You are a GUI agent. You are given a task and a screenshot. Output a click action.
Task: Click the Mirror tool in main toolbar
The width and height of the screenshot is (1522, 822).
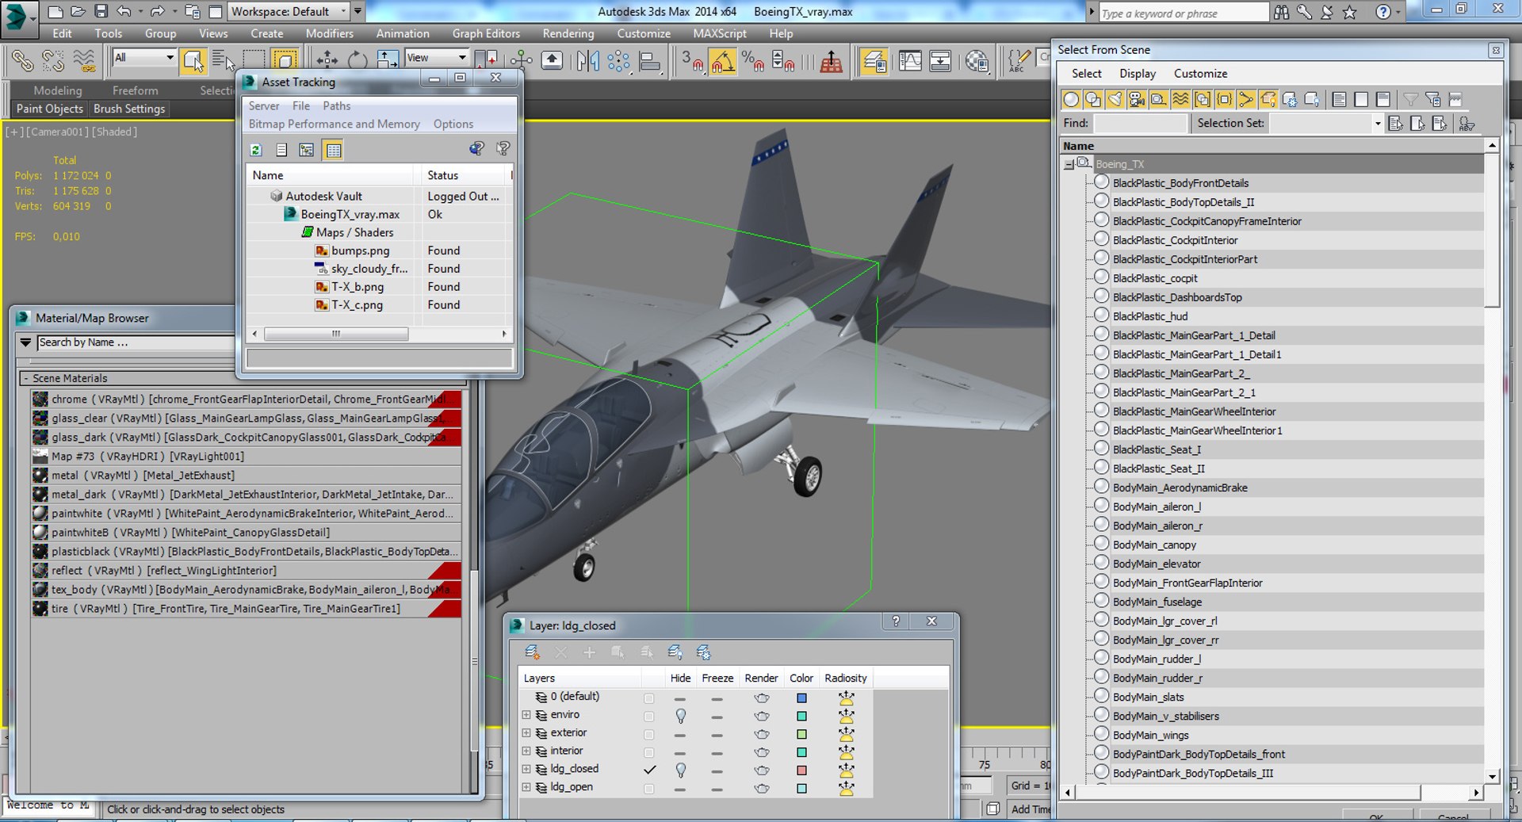(x=587, y=61)
